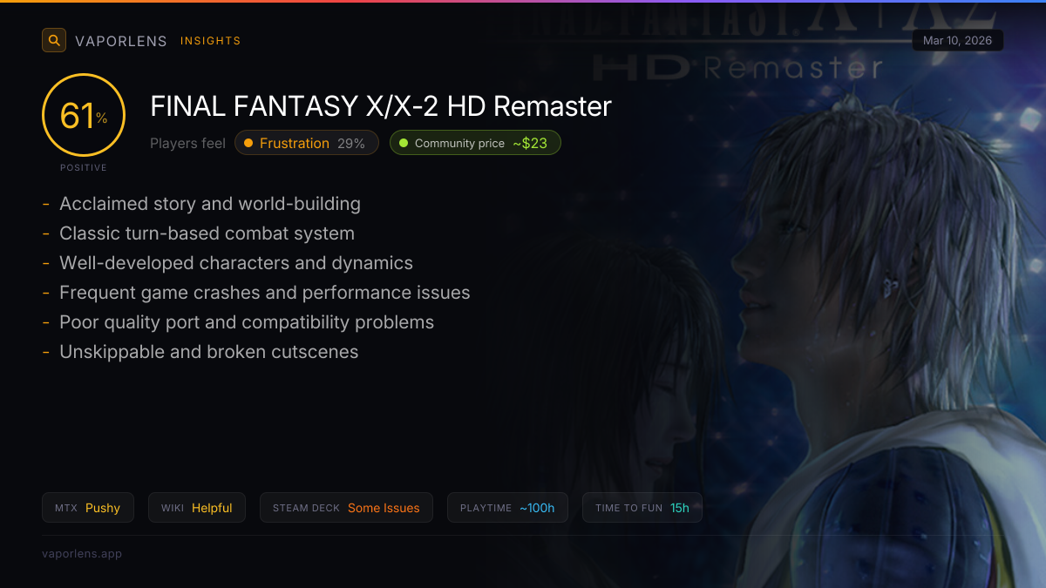
Task: Select 'Frequent game crashes and performance issues' bullet
Action: pyautogui.click(x=265, y=293)
